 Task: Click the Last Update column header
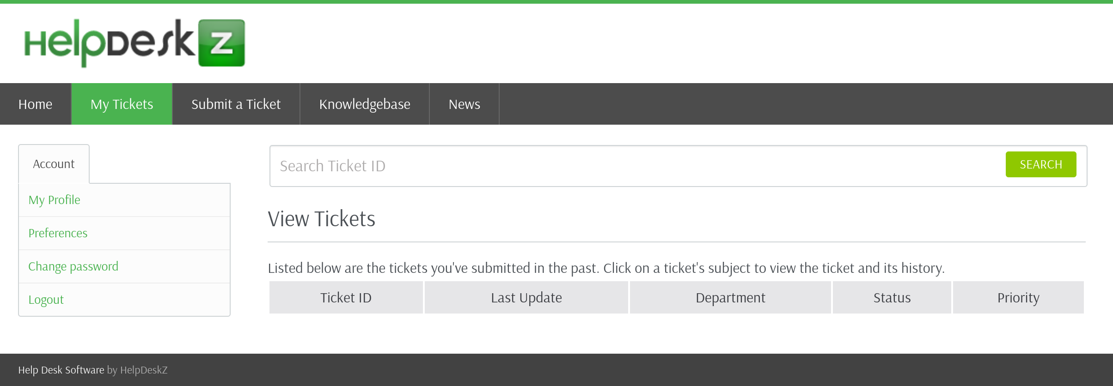[526, 298]
